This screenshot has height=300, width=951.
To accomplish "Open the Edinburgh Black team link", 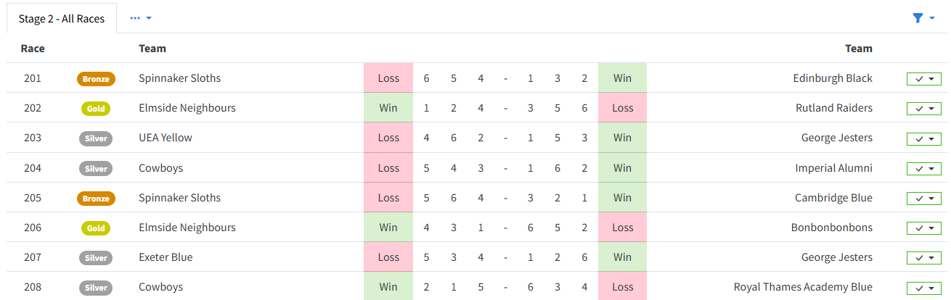I will [833, 78].
